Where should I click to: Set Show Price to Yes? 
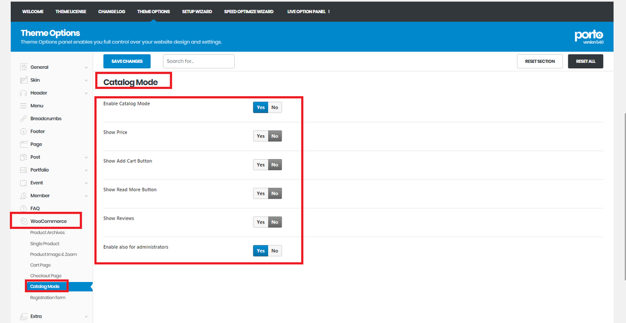(261, 136)
